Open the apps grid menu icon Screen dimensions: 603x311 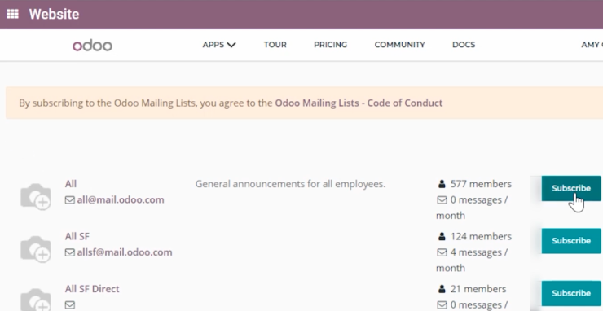(x=13, y=14)
